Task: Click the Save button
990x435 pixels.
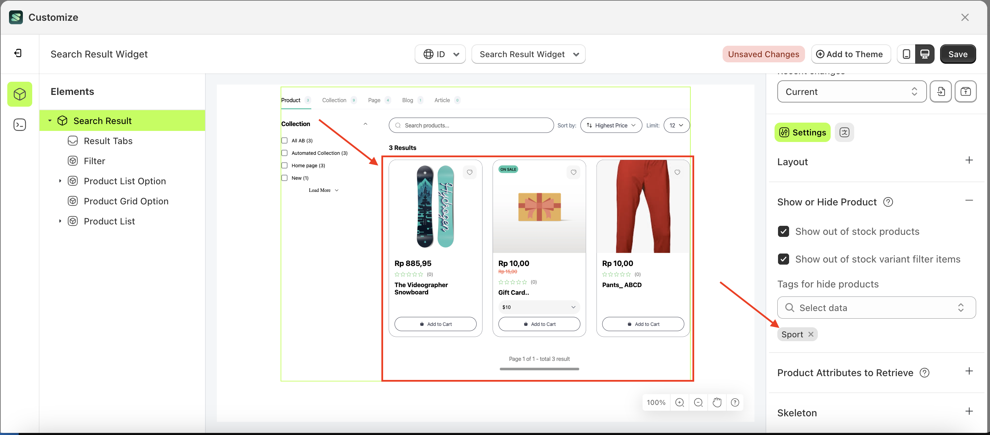Action: pos(957,54)
